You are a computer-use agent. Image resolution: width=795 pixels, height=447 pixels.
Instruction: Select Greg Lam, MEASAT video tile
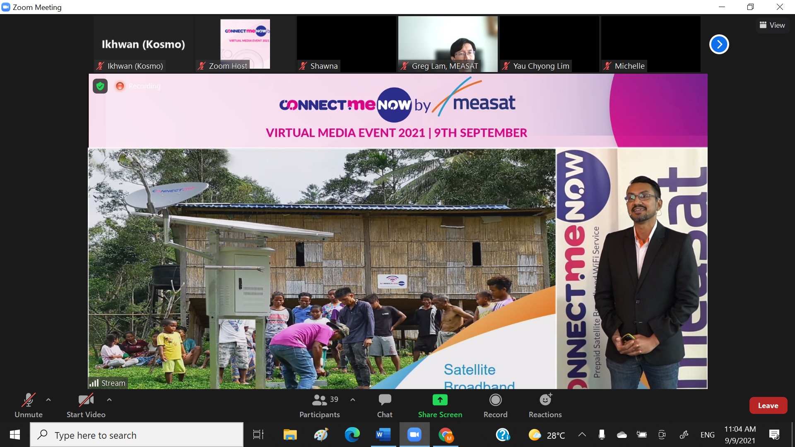448,44
